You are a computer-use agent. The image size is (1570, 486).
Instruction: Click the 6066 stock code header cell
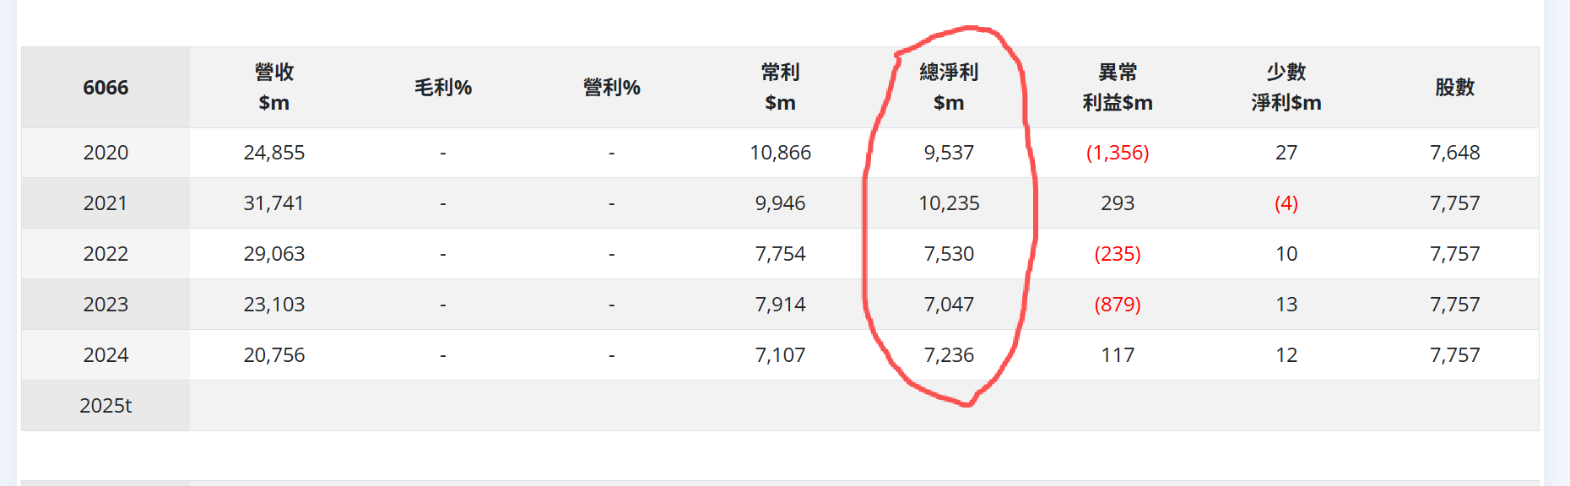pyautogui.click(x=106, y=88)
